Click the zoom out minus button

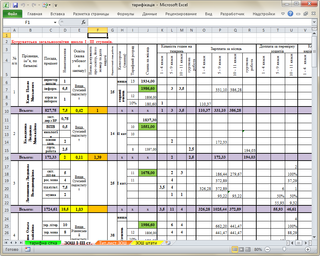pos(267,249)
